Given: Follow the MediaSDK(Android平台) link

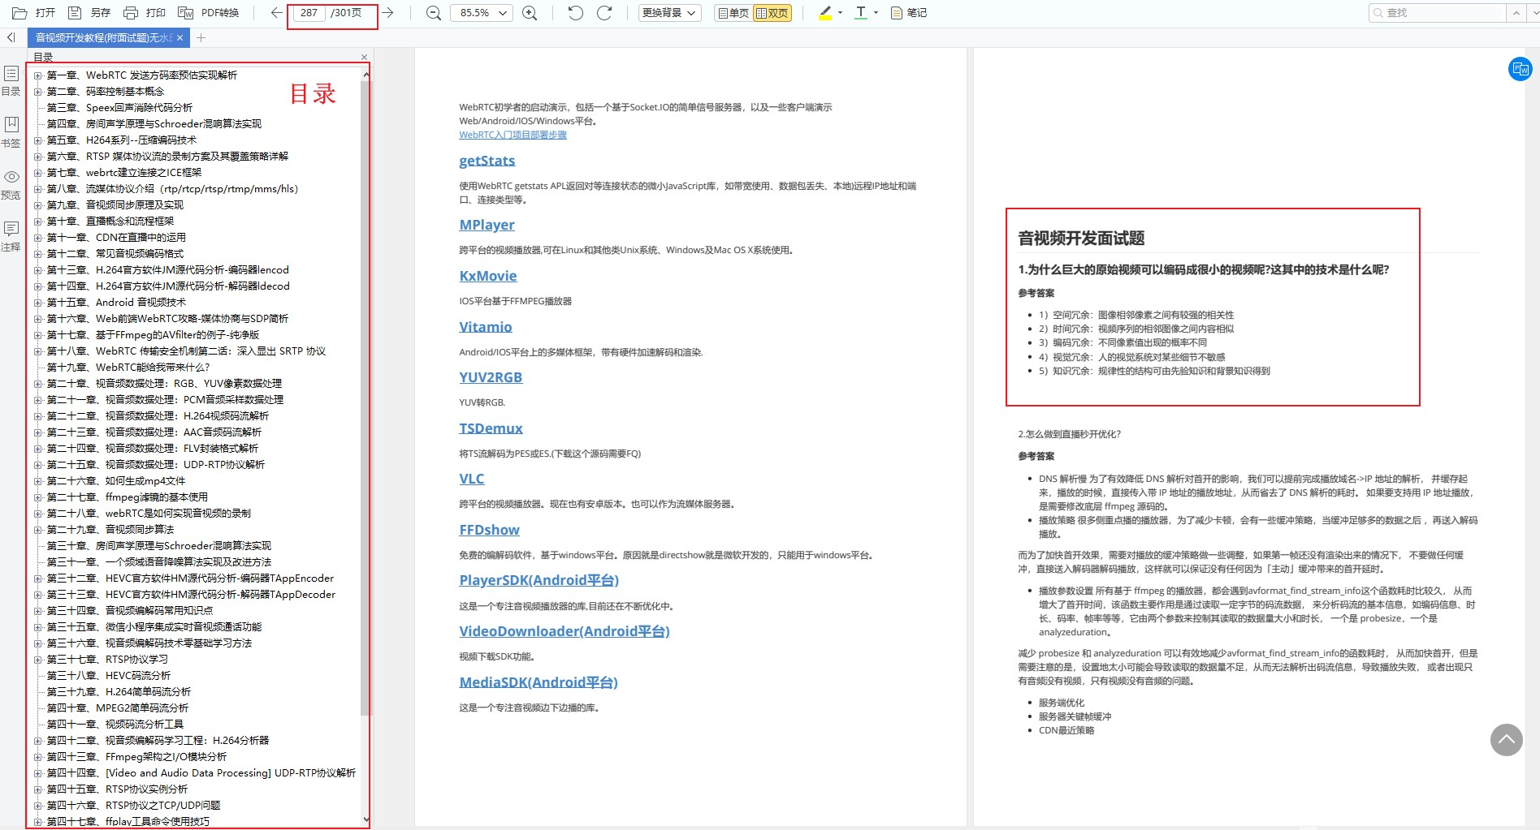Looking at the screenshot, I should click(x=539, y=682).
